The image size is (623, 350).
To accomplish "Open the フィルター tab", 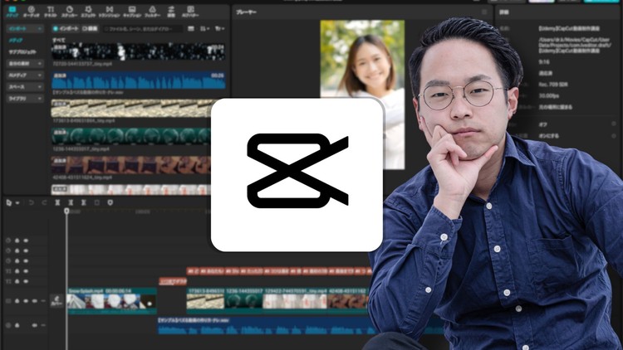I will [x=152, y=12].
